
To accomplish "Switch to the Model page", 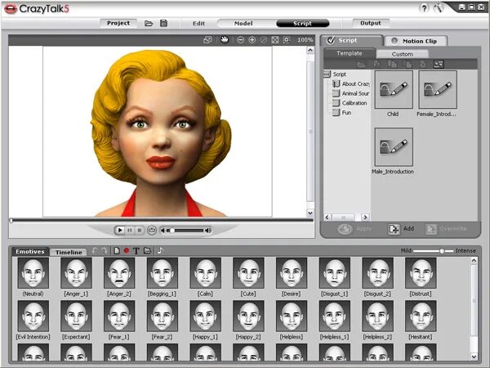I will [243, 23].
